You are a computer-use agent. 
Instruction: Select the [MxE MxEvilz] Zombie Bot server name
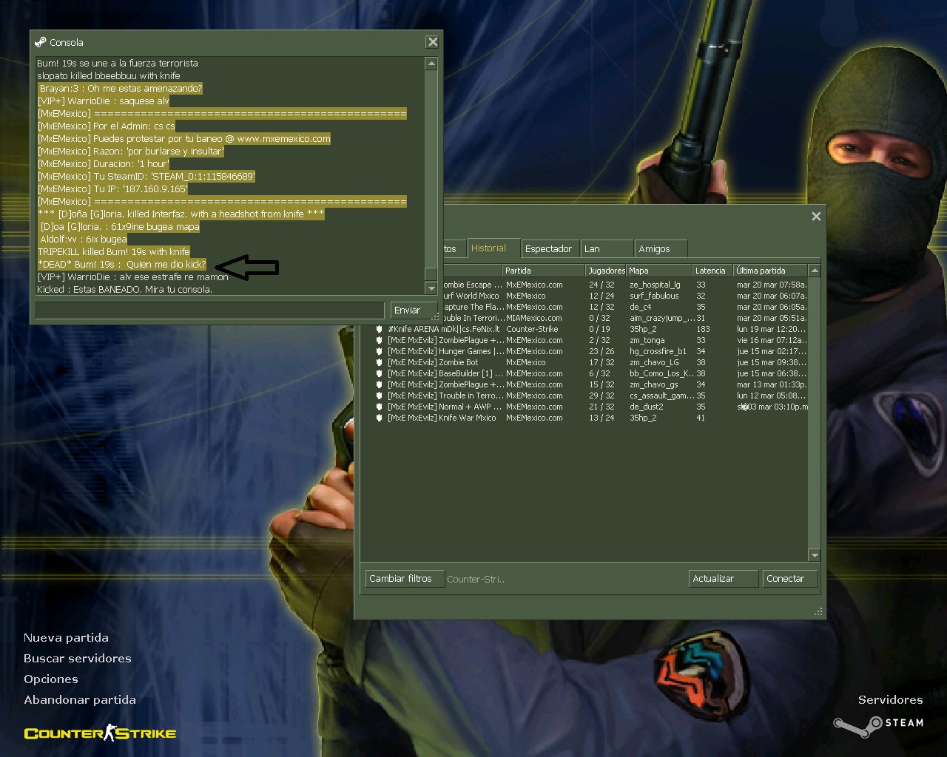[x=433, y=362]
